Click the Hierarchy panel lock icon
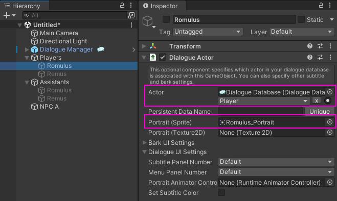The image size is (337, 201). [x=122, y=6]
